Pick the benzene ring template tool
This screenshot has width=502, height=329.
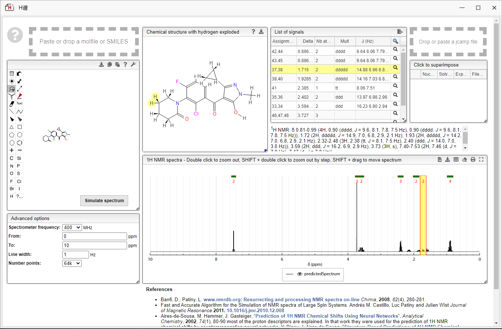pyautogui.click(x=20, y=143)
